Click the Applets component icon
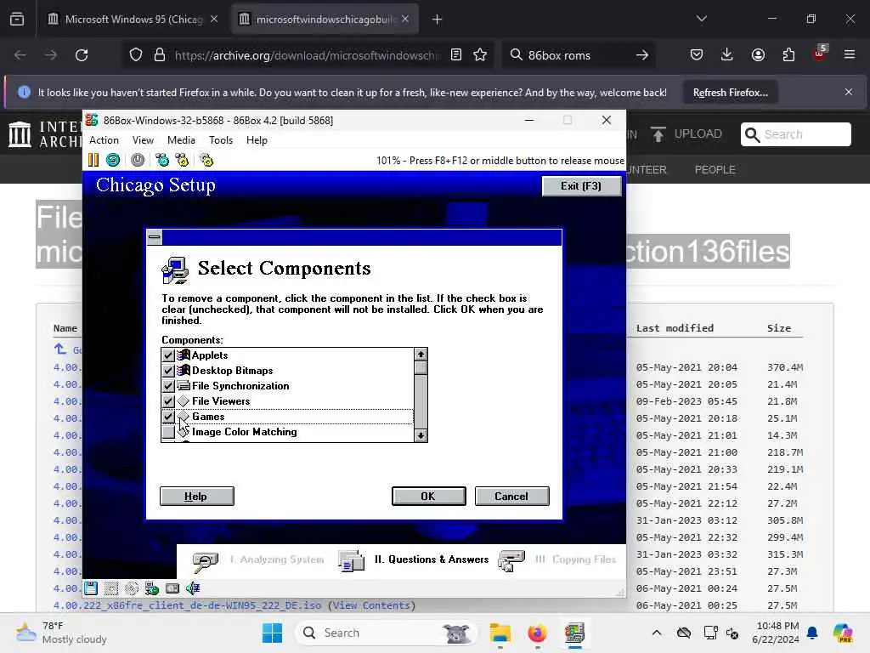This screenshot has height=653, width=870. click(x=184, y=355)
